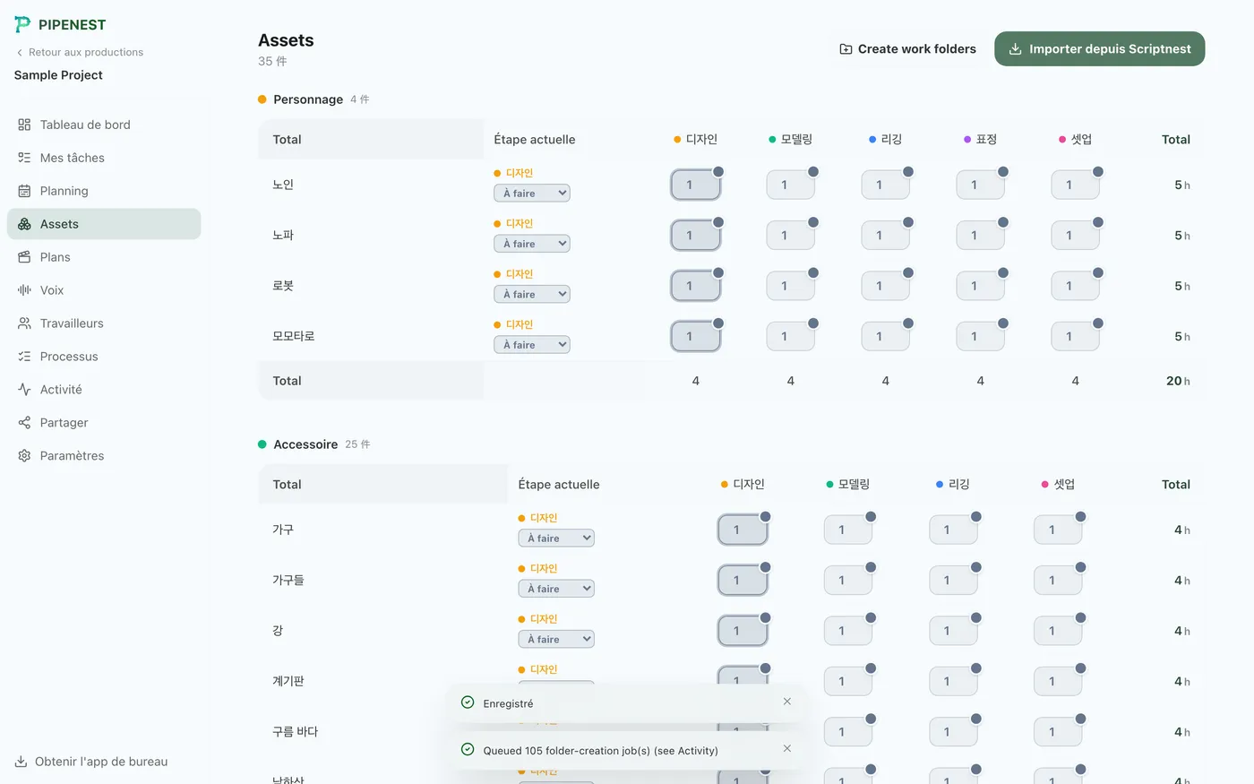
Task: Open Tableau de bord dashboard icon
Action: coord(24,125)
